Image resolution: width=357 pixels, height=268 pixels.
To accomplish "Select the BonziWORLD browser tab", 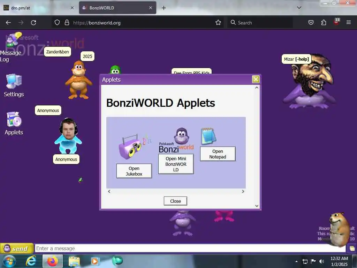I will (x=117, y=8).
